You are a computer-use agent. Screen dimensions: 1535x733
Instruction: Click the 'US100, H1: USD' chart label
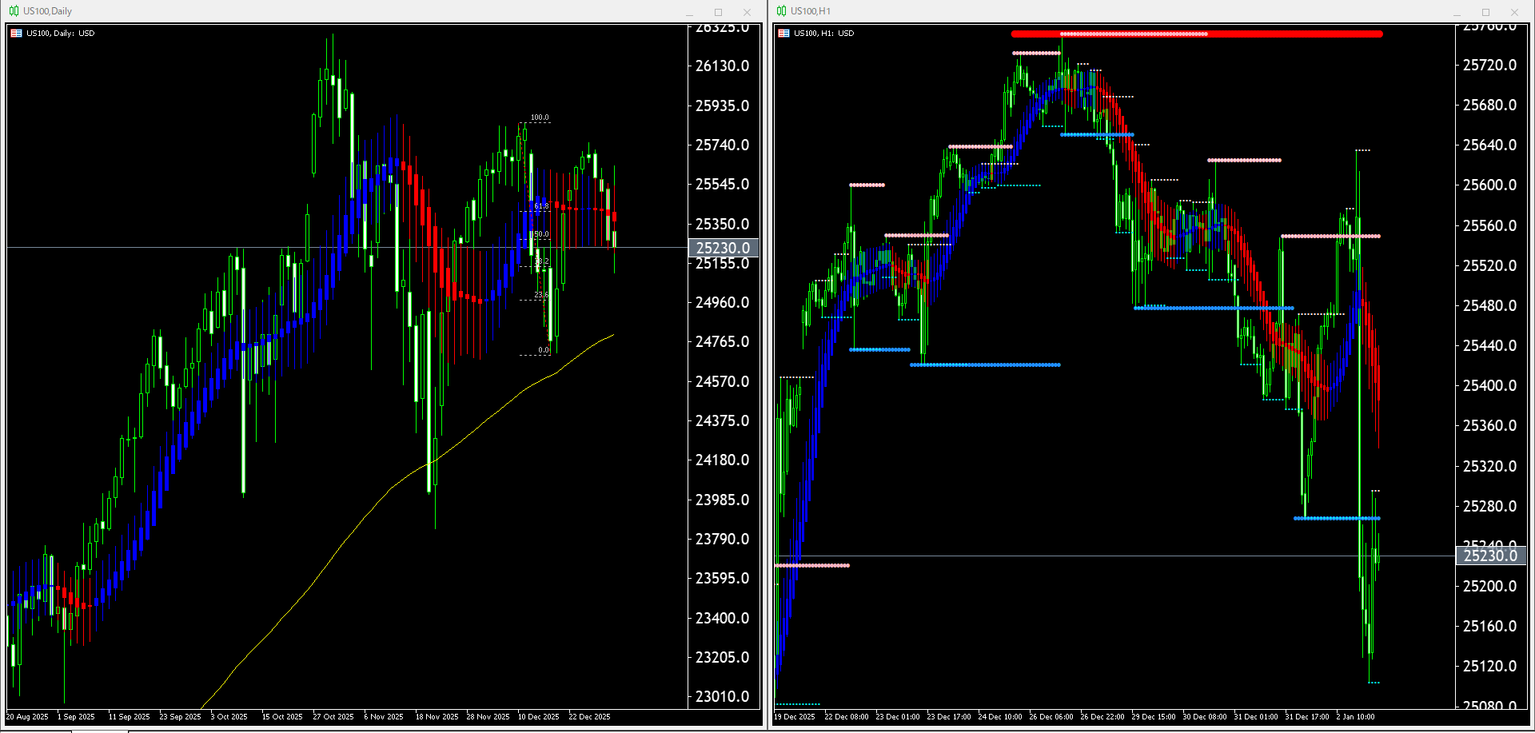point(823,34)
